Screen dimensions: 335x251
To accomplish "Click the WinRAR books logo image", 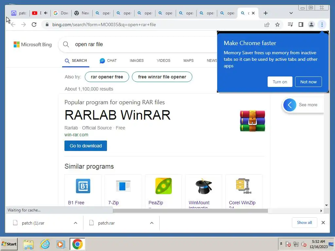I will (252, 121).
